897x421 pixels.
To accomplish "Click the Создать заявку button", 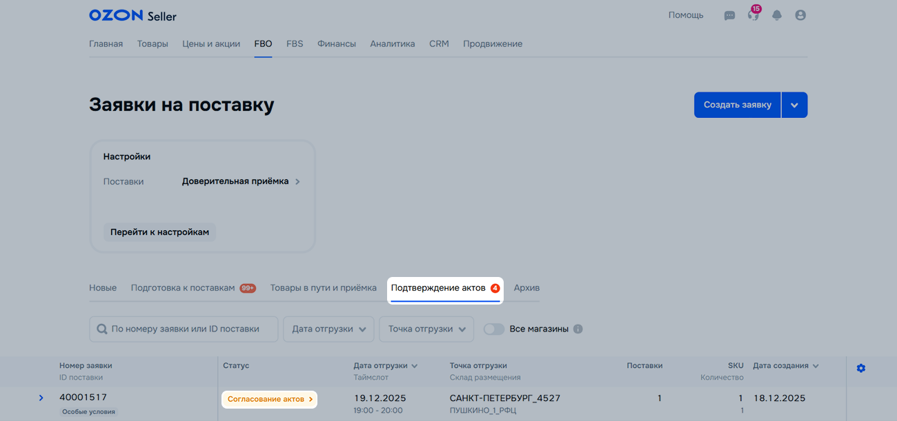I will click(737, 105).
